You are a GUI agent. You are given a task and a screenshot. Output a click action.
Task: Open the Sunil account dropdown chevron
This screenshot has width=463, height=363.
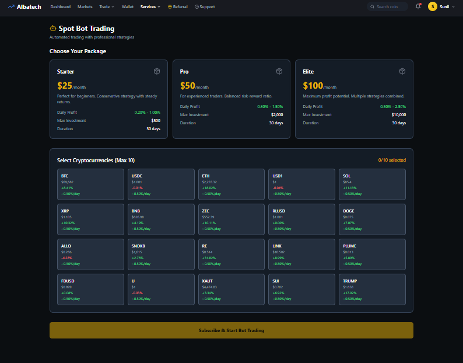[453, 7]
